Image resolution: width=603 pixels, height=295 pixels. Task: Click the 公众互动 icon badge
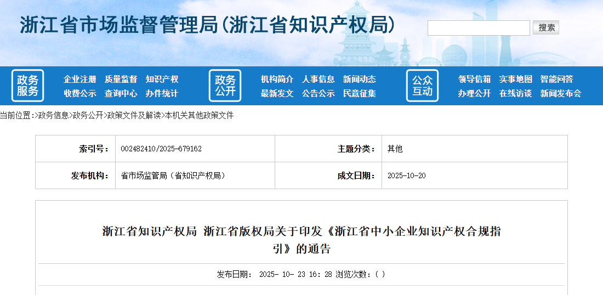point(422,86)
